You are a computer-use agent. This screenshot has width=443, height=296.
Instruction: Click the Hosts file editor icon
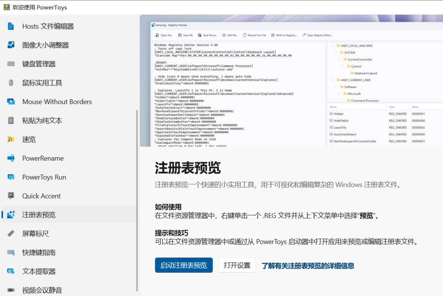[x=11, y=26]
